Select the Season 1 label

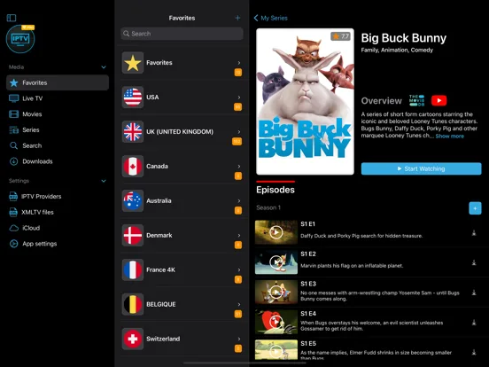pos(268,207)
